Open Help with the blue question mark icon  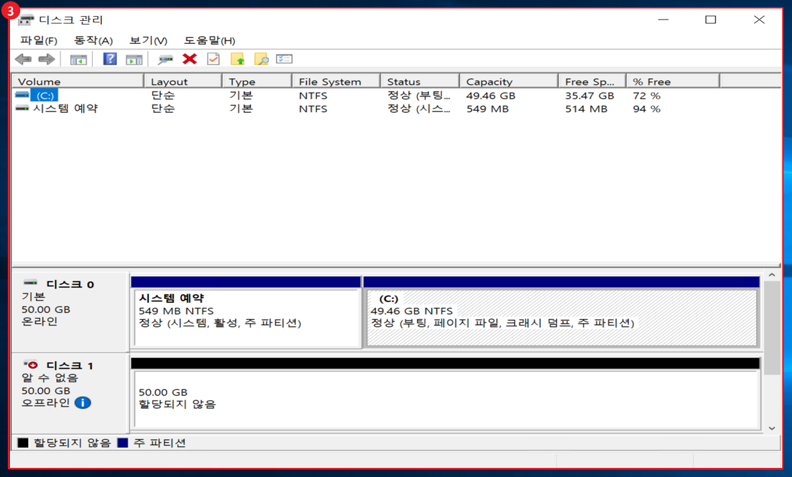coord(110,59)
